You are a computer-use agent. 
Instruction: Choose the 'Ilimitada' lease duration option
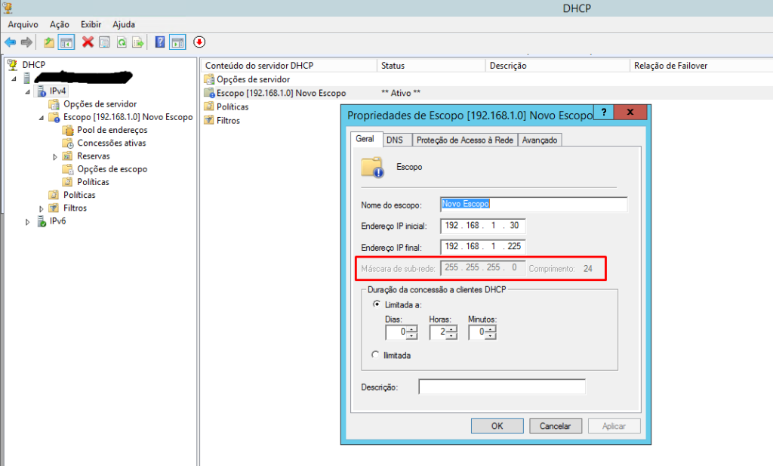coord(377,355)
